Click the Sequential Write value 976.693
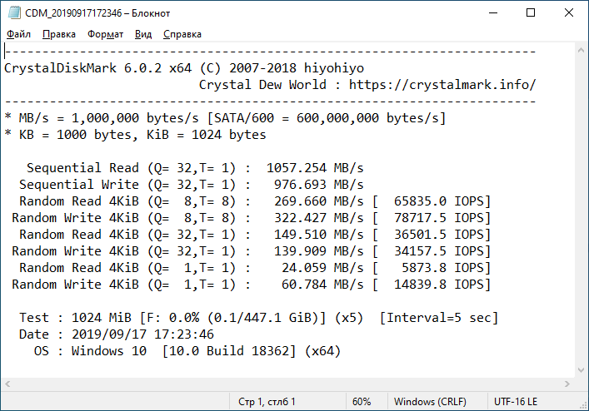589x411 pixels. point(300,185)
